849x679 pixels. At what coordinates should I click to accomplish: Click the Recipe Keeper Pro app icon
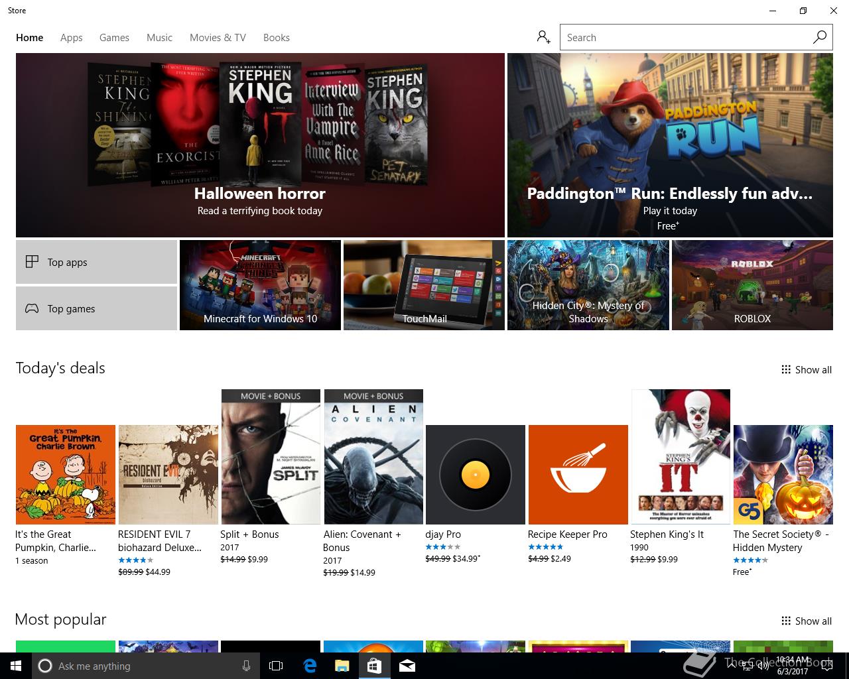pyautogui.click(x=578, y=475)
